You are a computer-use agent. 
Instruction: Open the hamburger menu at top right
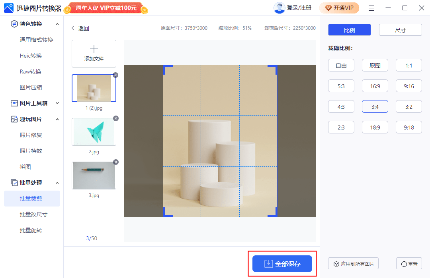point(371,8)
